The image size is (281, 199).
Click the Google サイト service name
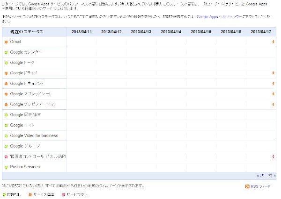(x=22, y=125)
